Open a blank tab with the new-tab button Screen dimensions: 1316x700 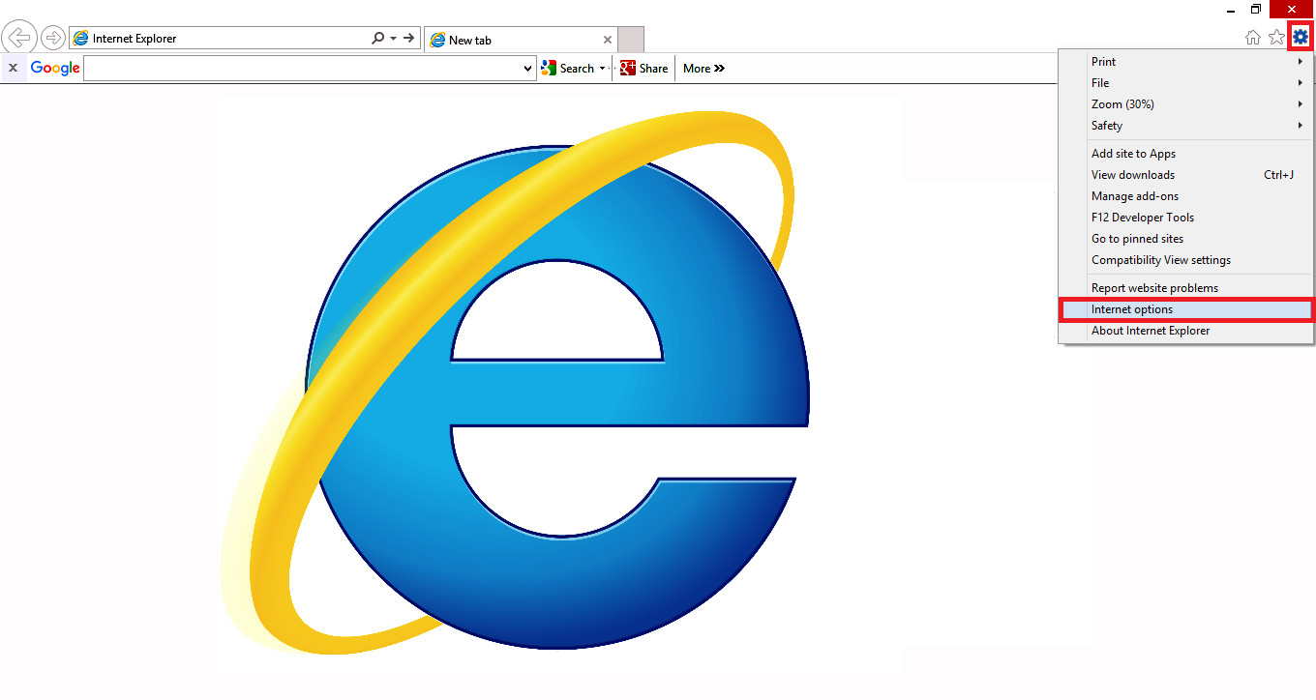click(631, 40)
